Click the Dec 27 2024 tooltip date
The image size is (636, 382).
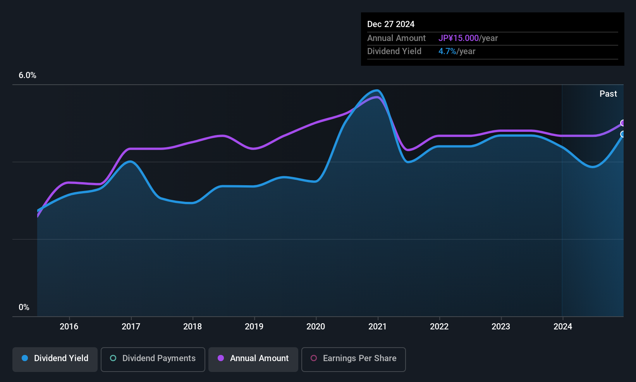[391, 24]
